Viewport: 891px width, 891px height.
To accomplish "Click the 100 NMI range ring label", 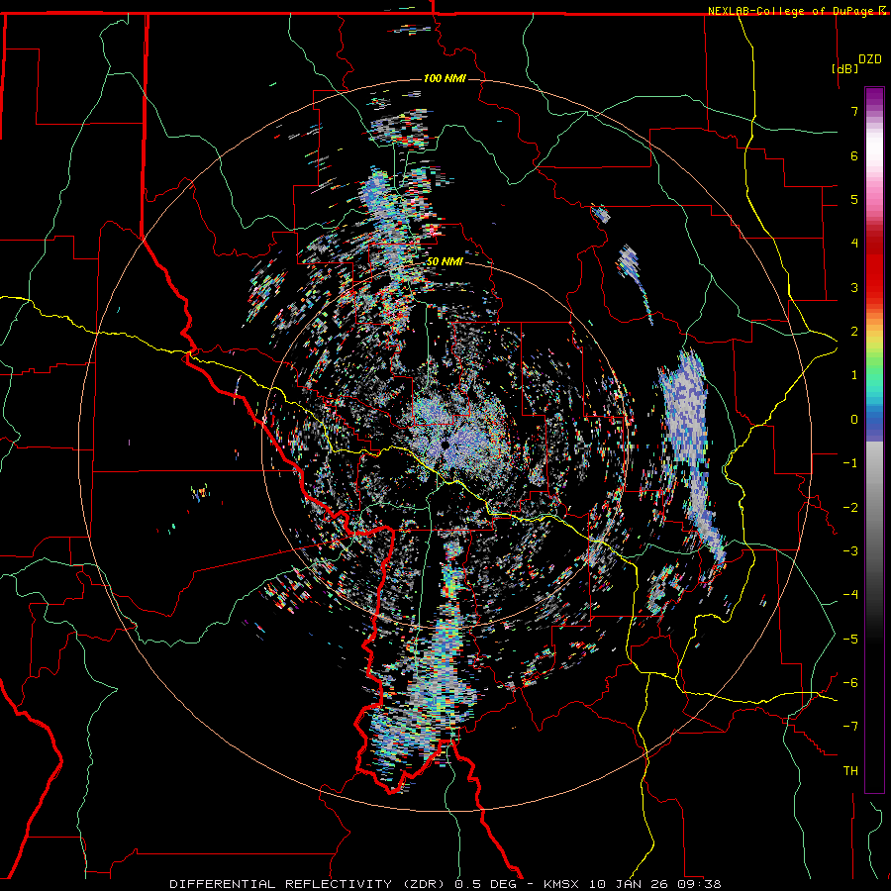I will (445, 78).
